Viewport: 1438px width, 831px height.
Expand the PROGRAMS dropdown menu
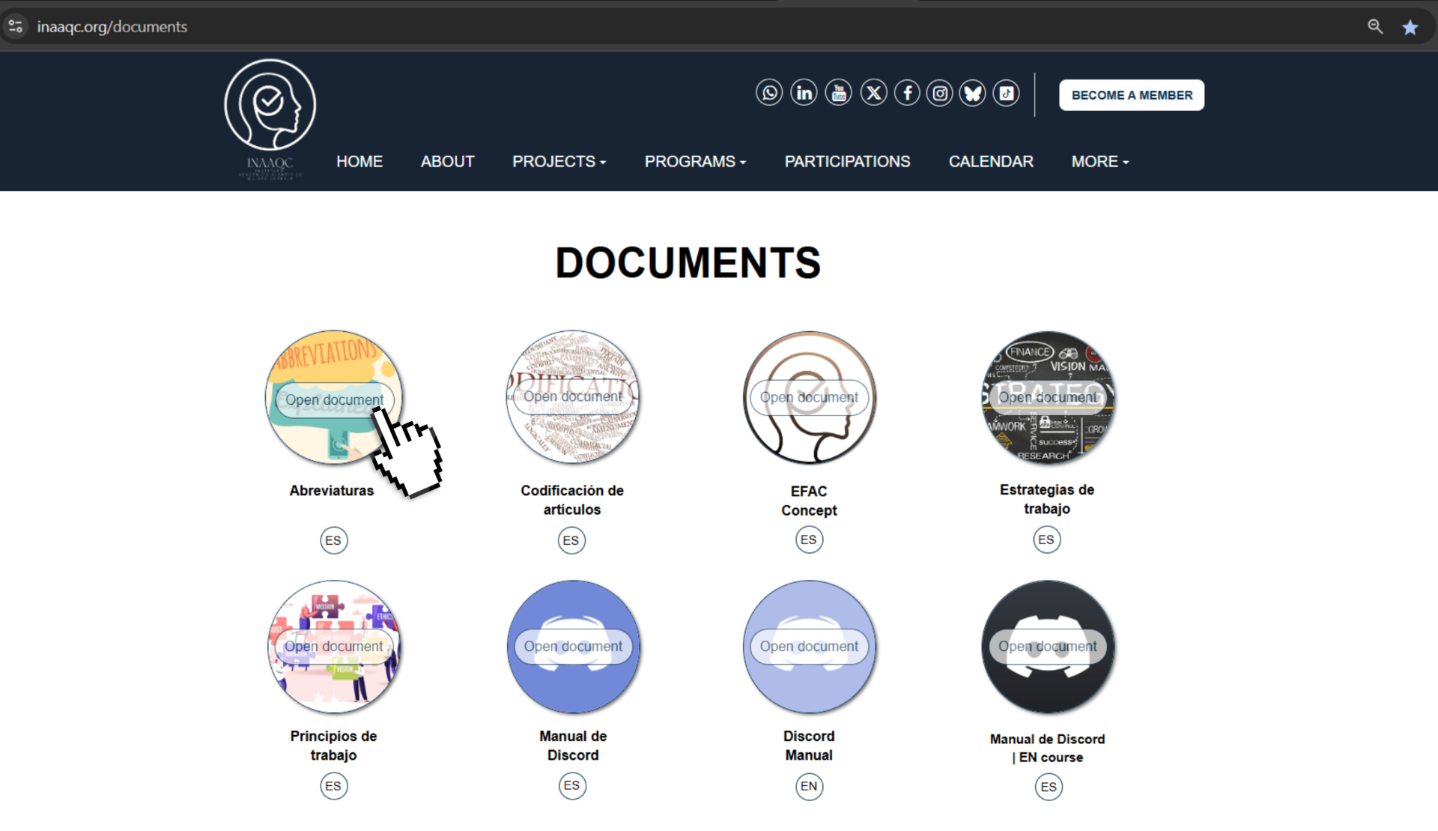point(694,162)
